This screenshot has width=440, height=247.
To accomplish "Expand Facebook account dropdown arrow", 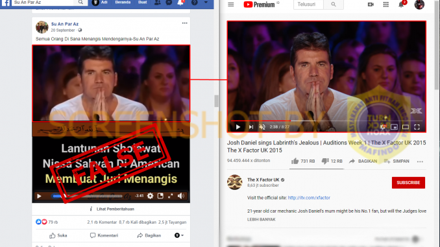I will 206,2.
